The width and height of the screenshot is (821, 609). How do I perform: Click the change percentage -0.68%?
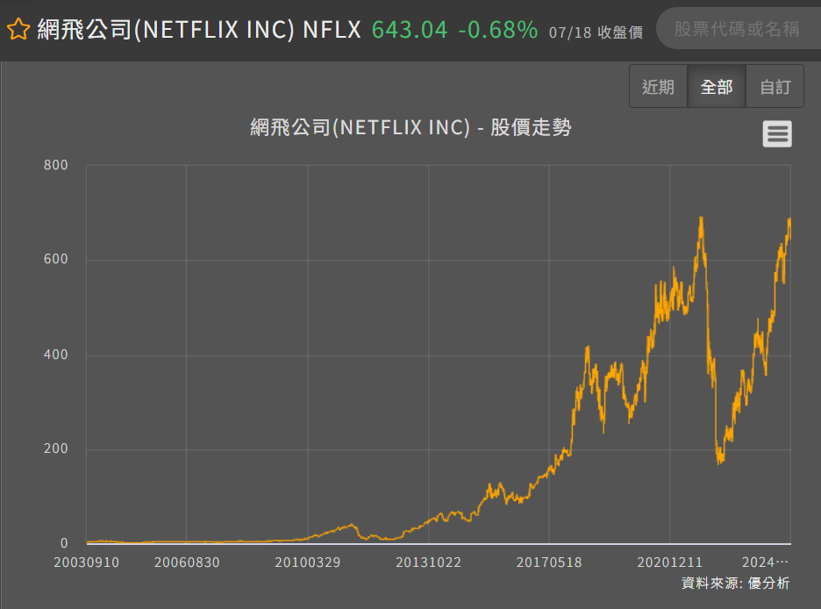pyautogui.click(x=498, y=30)
